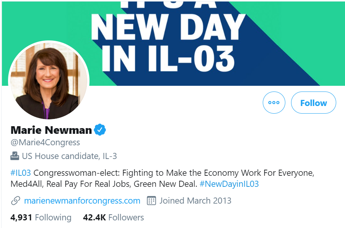The image size is (345, 228).
Task: Click the @Marie4Congress handle
Action: (45, 143)
